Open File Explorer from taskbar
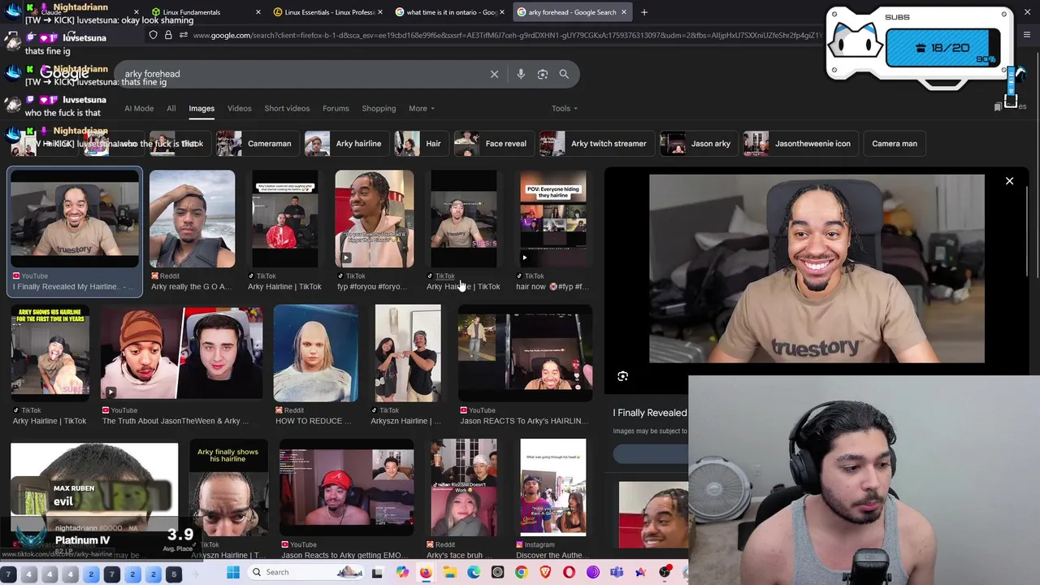1040x585 pixels. [449, 572]
